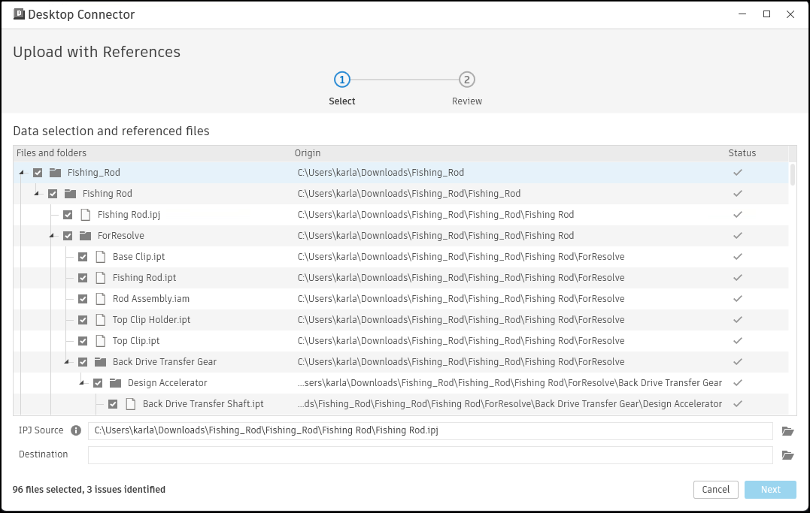Browse for the Destination folder

[787, 455]
